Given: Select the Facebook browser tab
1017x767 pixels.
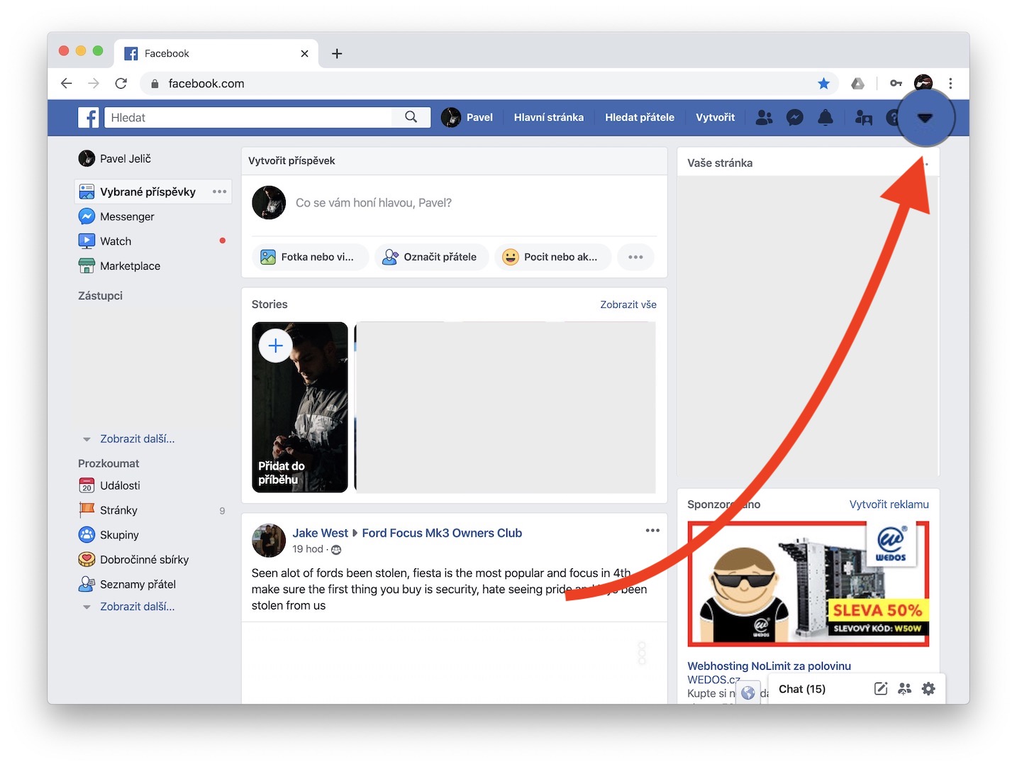Looking at the screenshot, I should pos(216,54).
